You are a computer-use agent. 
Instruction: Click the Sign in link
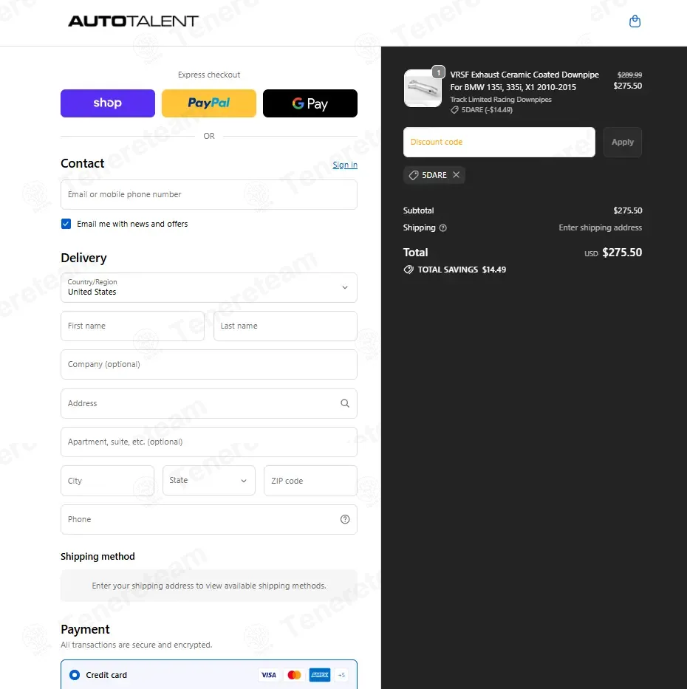pos(345,165)
